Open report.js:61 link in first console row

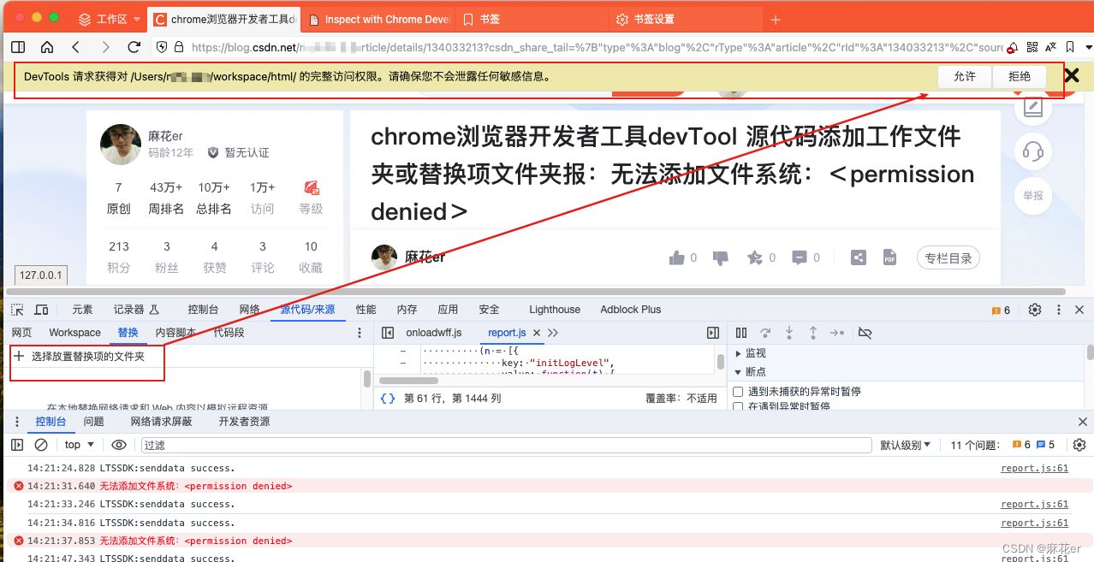(1034, 468)
